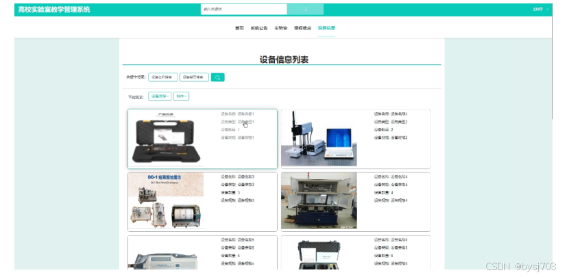Image resolution: width=569 pixels, height=277 pixels.
Task: Click the 设备类型: 设备类型1 text
Action: 238,122
